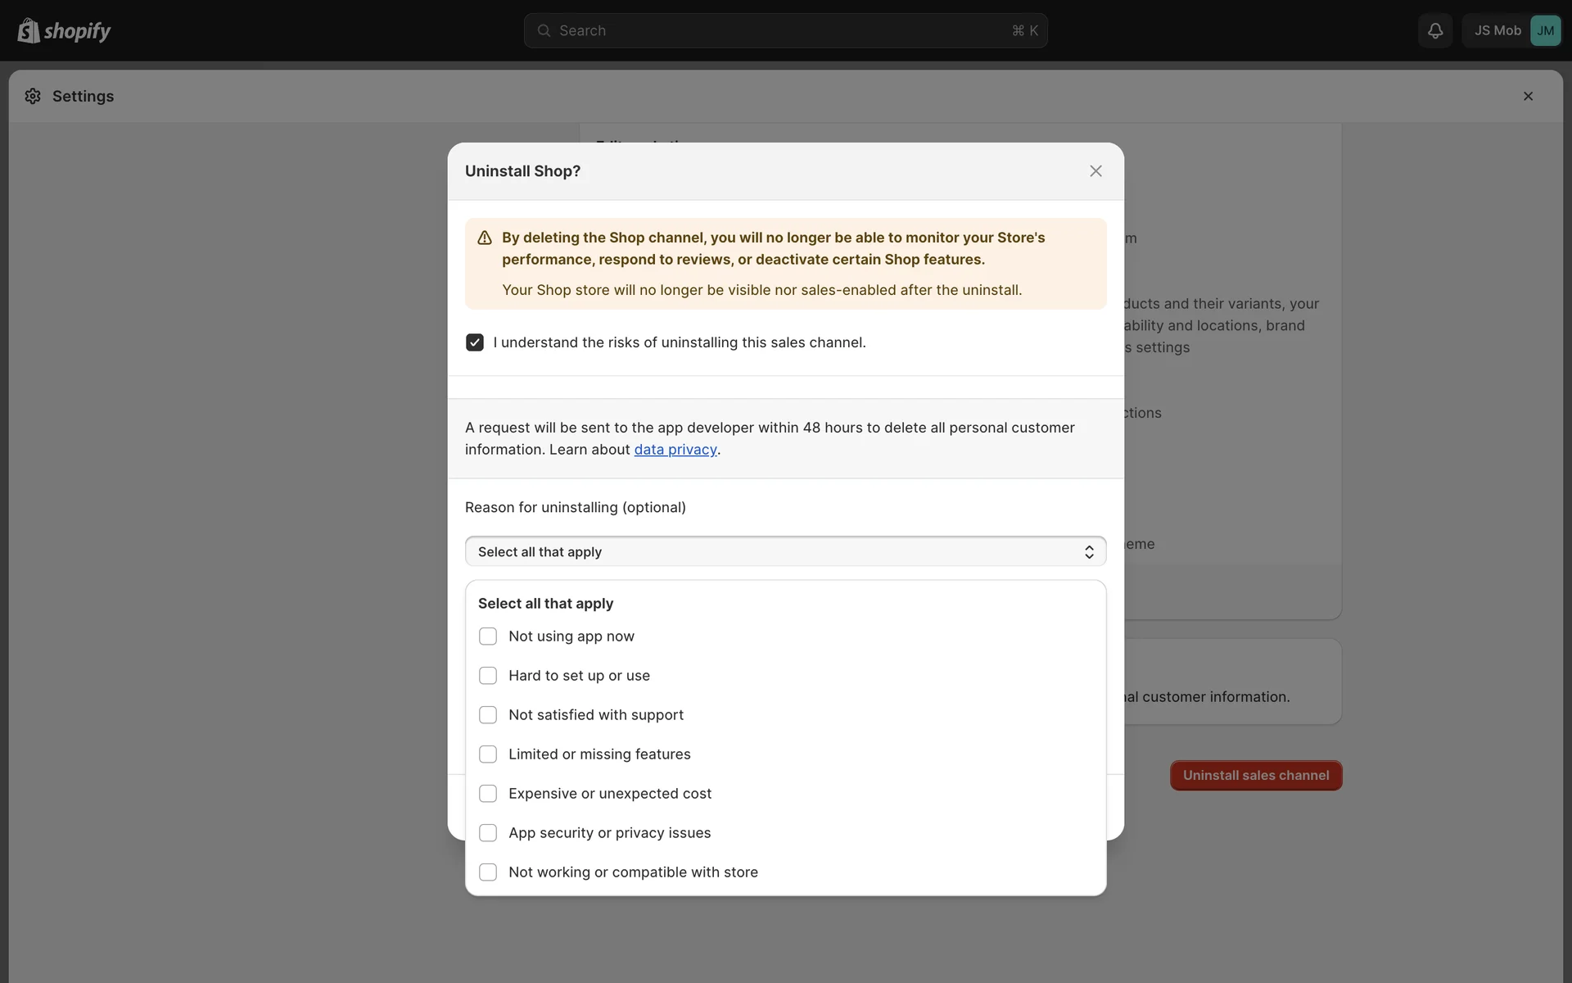This screenshot has width=1572, height=983.
Task: Open the notifications bell
Action: (1434, 30)
